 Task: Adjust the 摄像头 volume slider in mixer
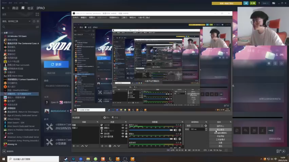coord(151,139)
